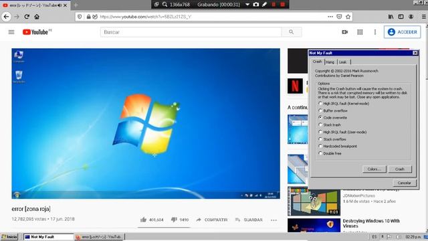The height and width of the screenshot is (241, 428).
Task: Click ES language indicator in tray
Action: point(374,237)
